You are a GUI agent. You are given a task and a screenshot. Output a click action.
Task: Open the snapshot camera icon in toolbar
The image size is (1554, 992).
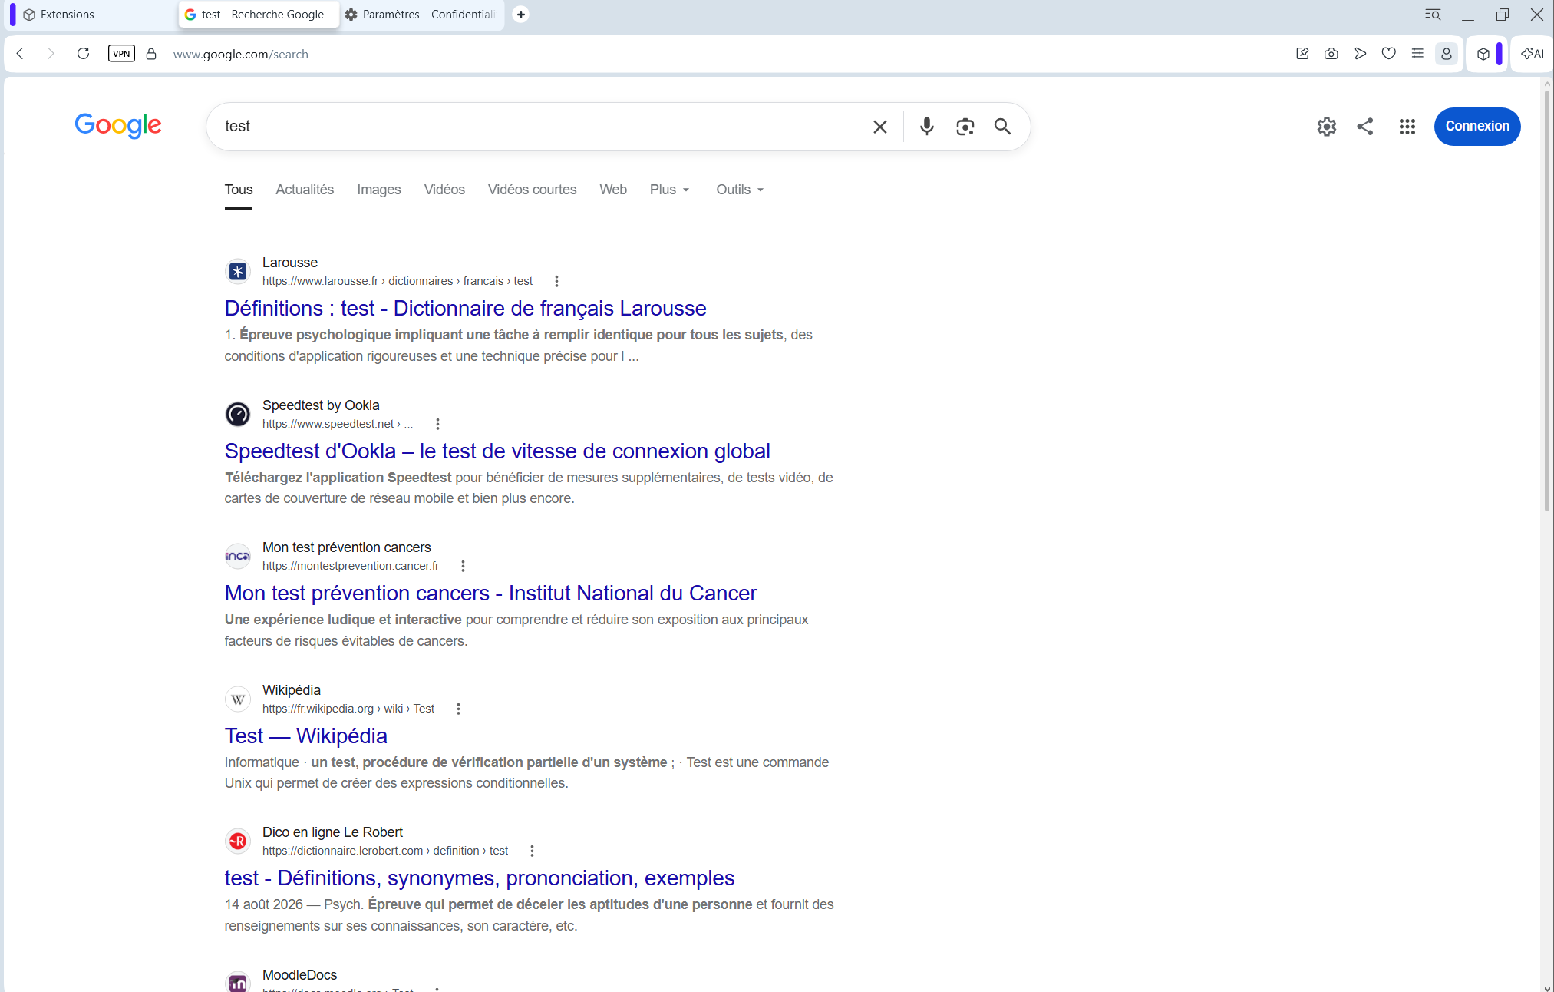(1331, 54)
